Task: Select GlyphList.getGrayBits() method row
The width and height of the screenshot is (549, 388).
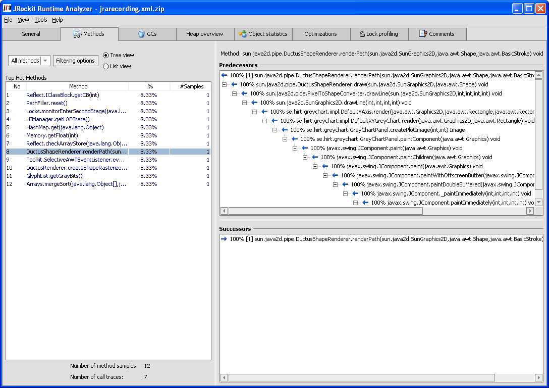Action: click(x=108, y=176)
